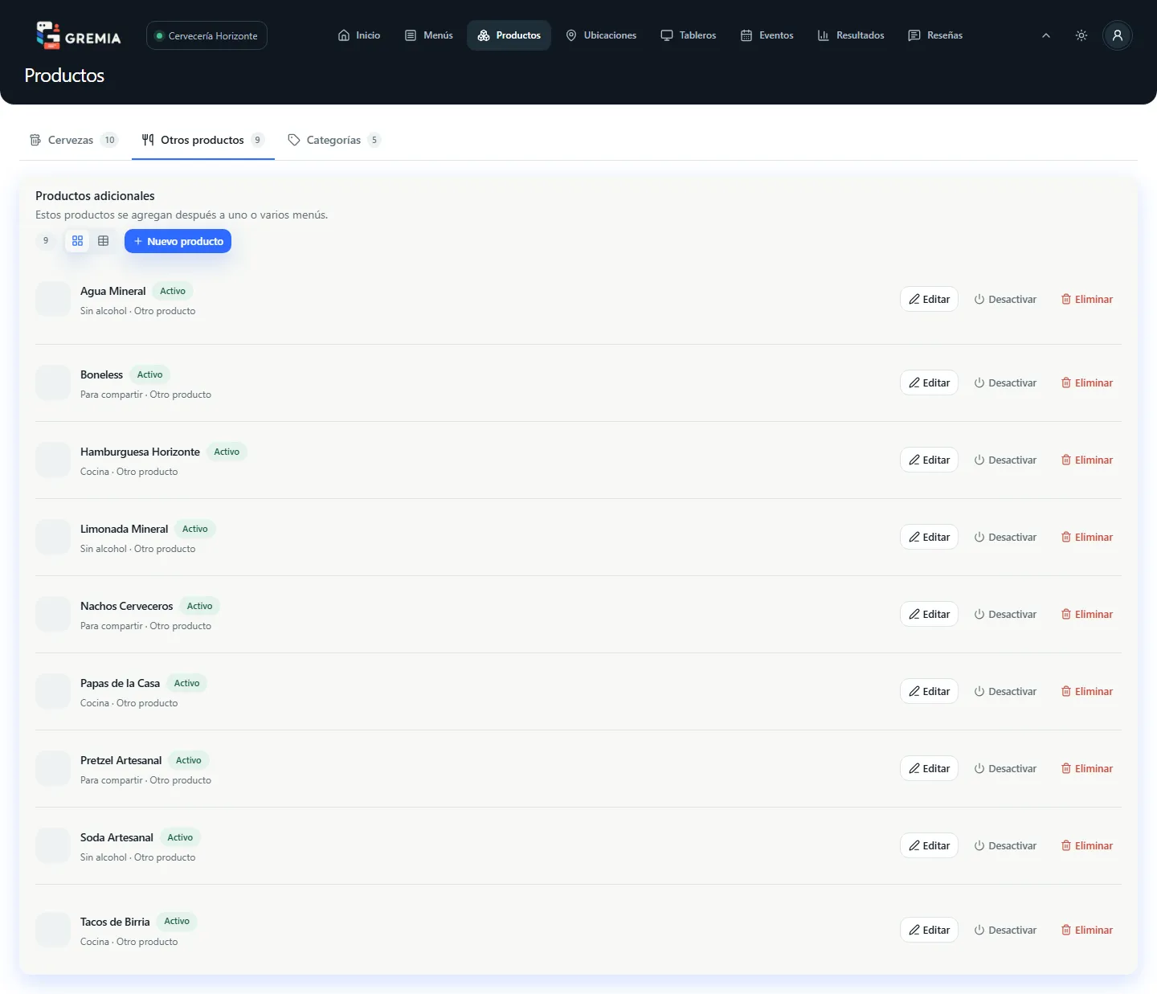Click Hamburguesa Horizonte image placeholder

(53, 460)
